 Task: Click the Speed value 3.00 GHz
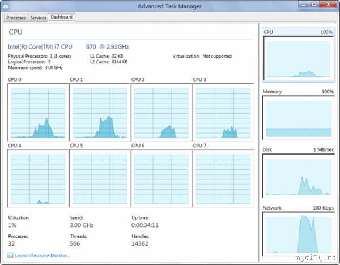pyautogui.click(x=82, y=225)
